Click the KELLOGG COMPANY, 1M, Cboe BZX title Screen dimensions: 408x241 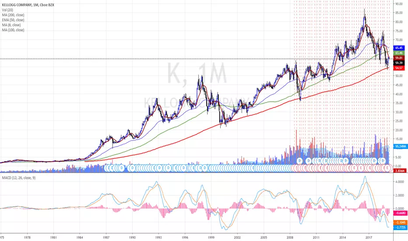28,5
